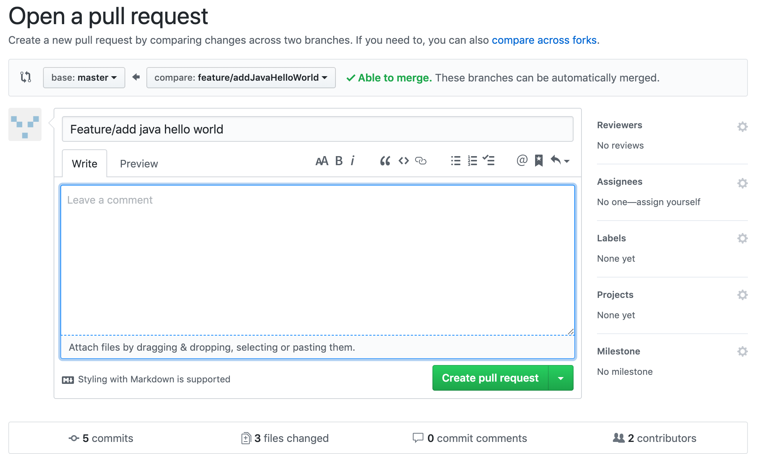Click the Create pull request button

click(x=490, y=378)
